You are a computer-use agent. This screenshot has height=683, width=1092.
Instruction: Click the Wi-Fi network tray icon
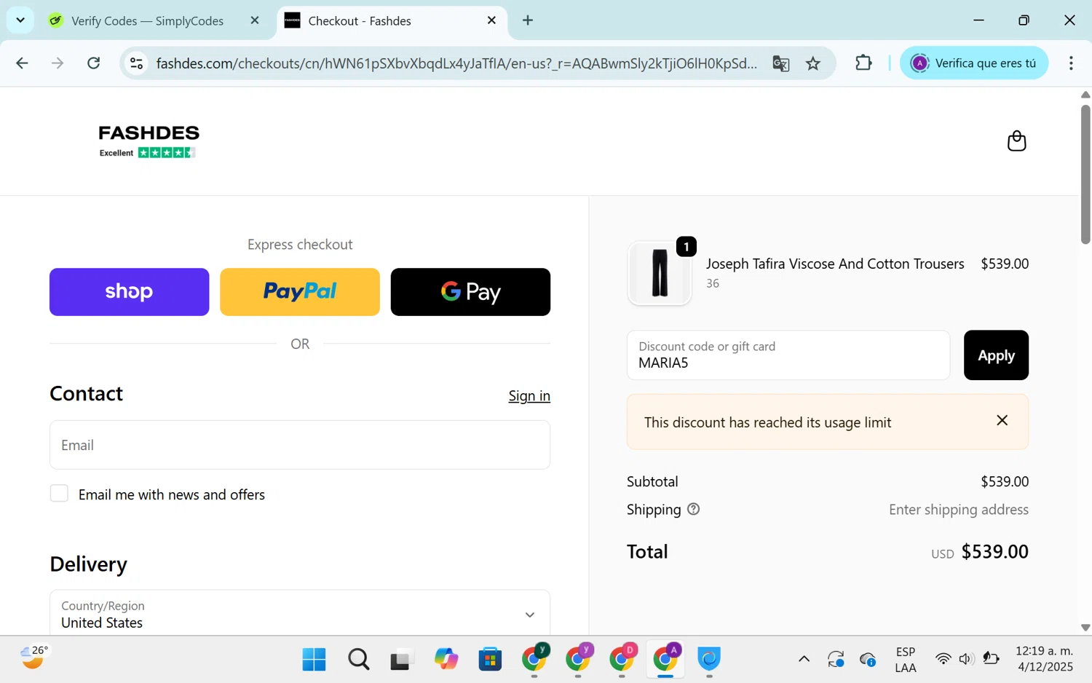click(x=943, y=659)
